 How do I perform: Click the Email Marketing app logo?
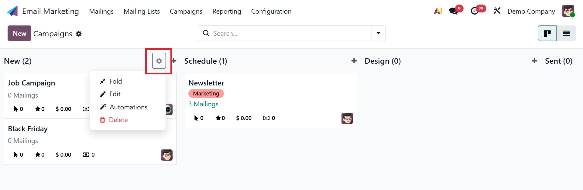coord(12,11)
